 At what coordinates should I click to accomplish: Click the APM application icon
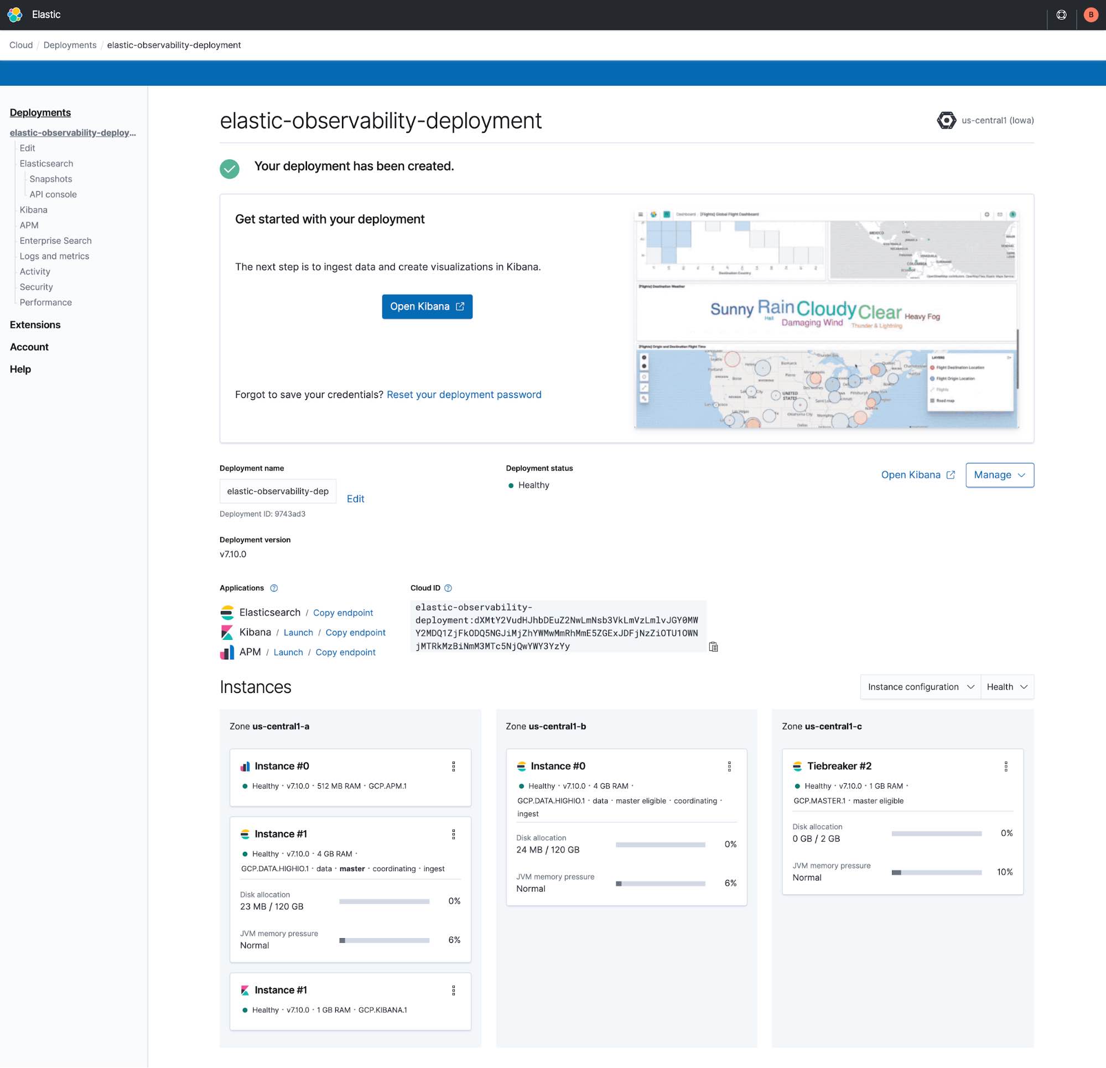coord(226,652)
